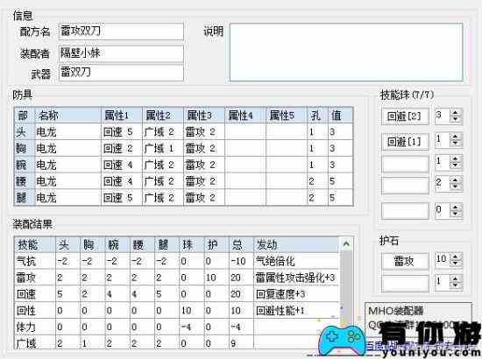Open the 雷攻 护石 skill selector
This screenshot has width=482, height=359.
[405, 261]
